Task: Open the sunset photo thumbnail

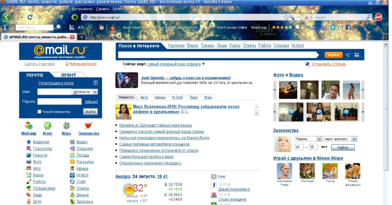Action: pyautogui.click(x=288, y=90)
